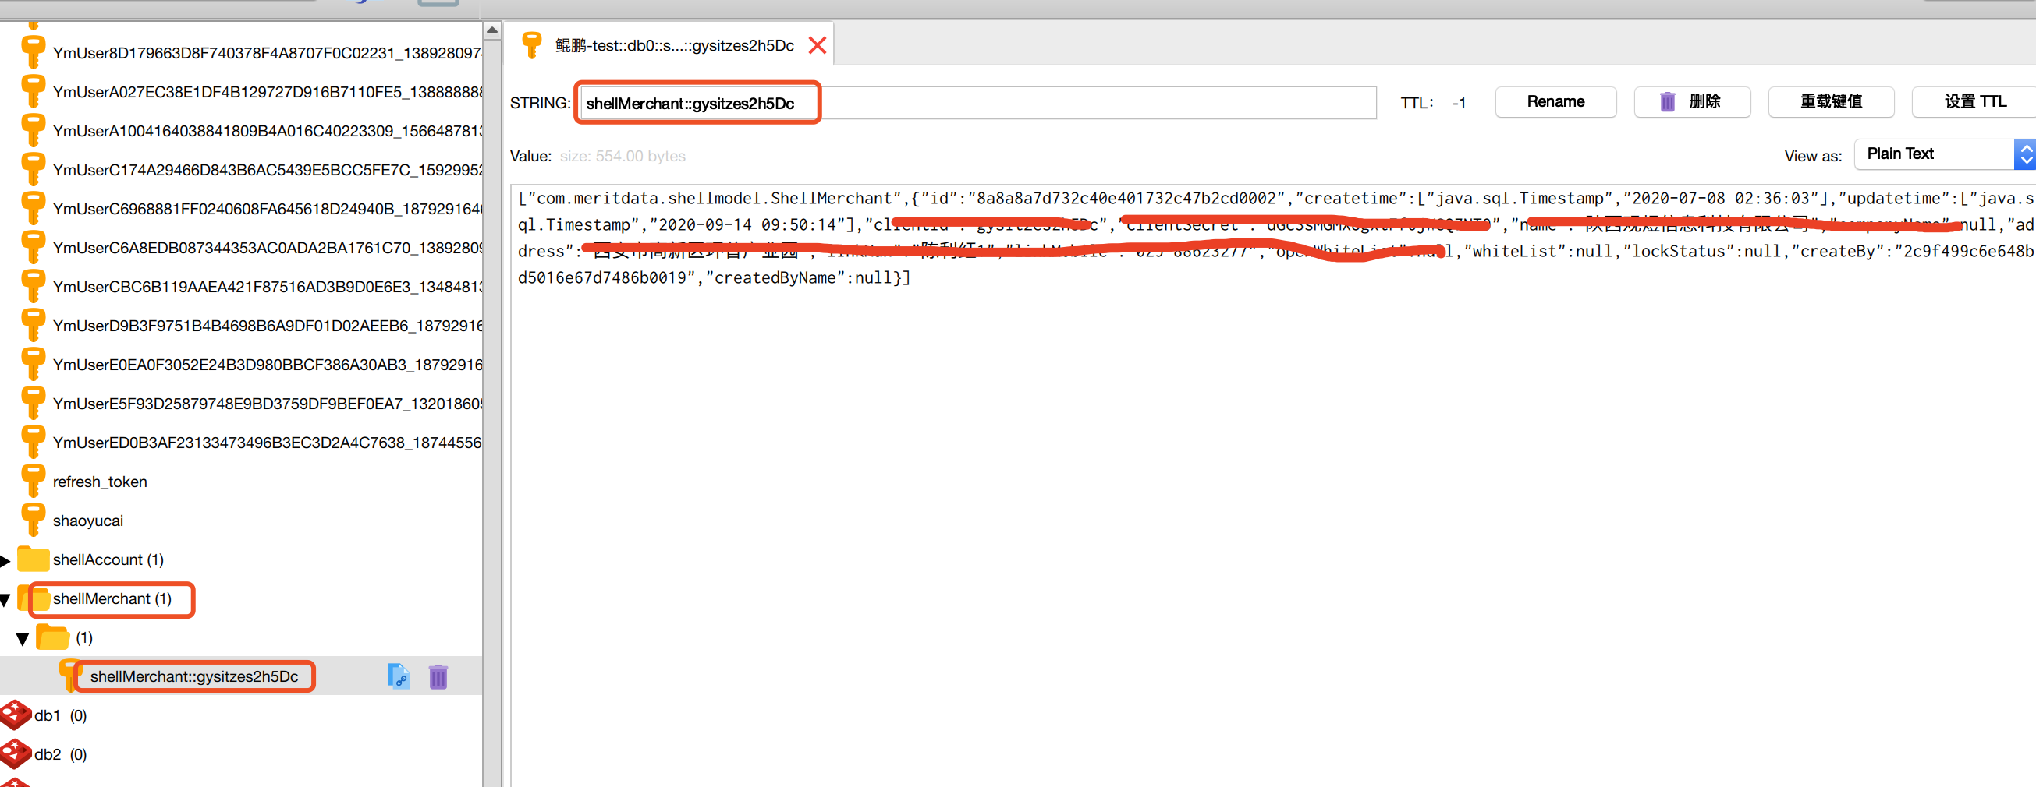Click the shellAccount (1) folder label
The width and height of the screenshot is (2036, 787).
108,559
